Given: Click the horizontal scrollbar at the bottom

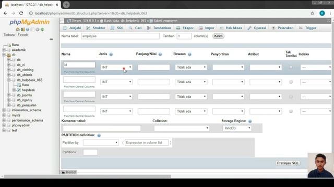Looking at the screenshot, I should click(88, 176).
